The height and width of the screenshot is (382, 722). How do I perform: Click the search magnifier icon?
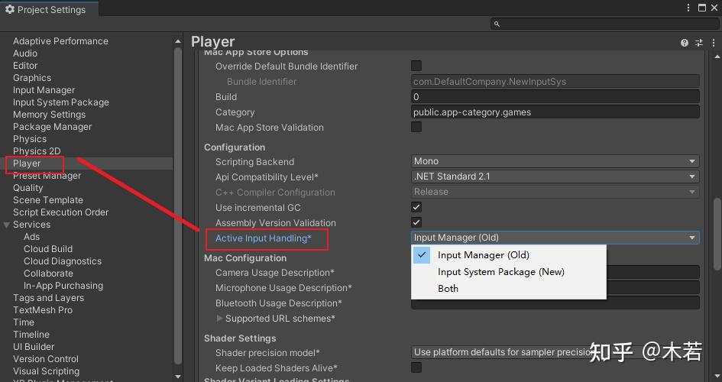tap(497, 24)
